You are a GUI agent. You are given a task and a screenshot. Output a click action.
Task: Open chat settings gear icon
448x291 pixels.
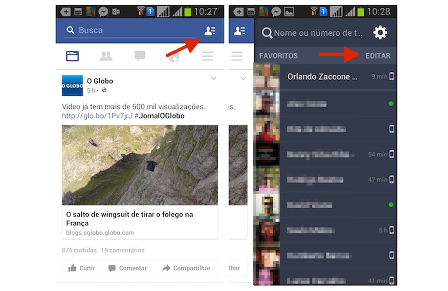(380, 33)
